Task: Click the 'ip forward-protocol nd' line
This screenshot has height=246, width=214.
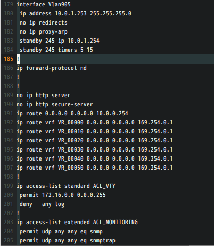Action: tap(52, 68)
